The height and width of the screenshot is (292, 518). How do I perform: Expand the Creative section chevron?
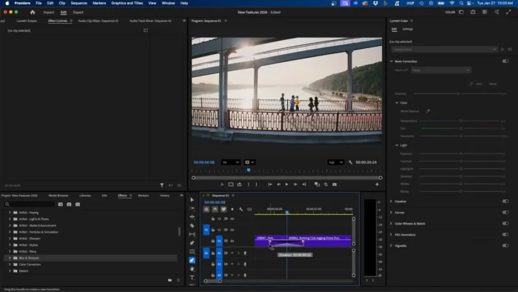[x=391, y=201]
